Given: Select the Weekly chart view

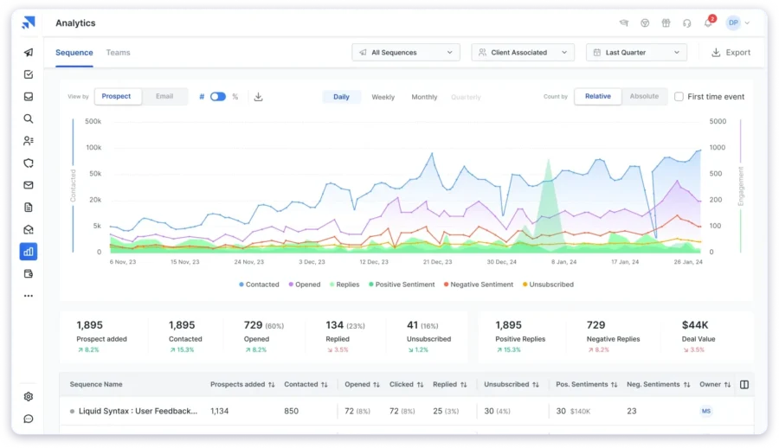Looking at the screenshot, I should point(383,97).
